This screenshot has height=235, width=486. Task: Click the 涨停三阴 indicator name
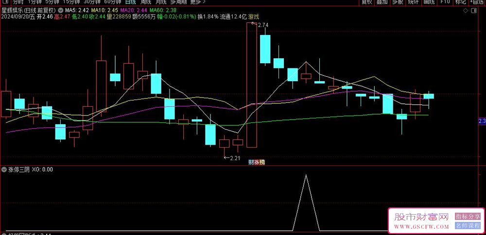[18, 169]
